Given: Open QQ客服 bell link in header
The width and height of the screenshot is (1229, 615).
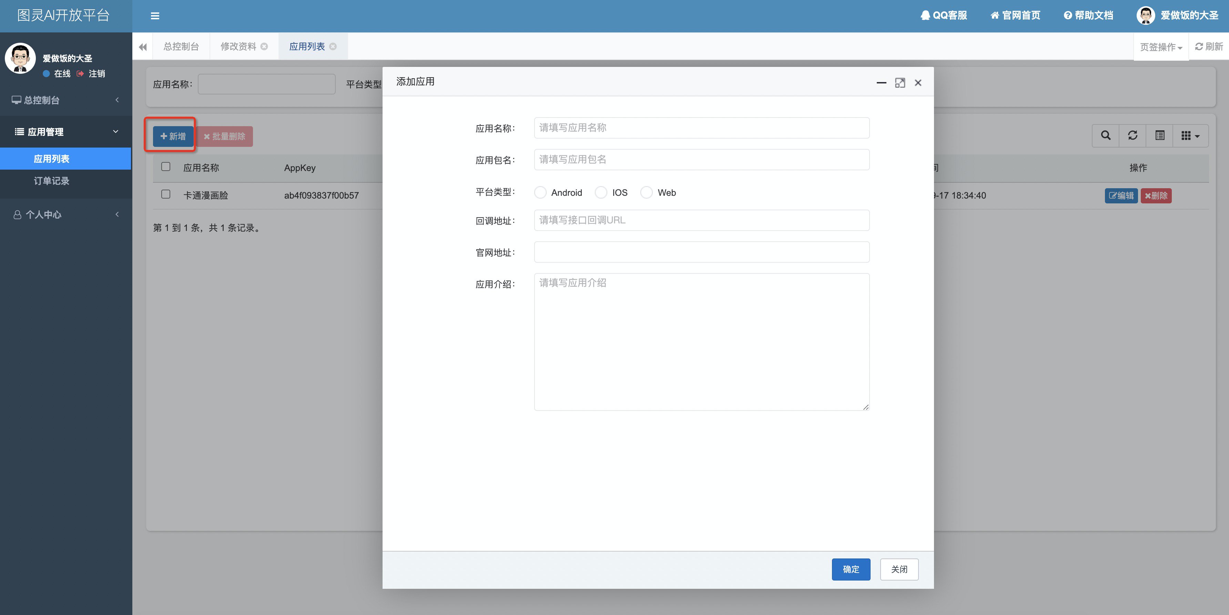Looking at the screenshot, I should (x=943, y=16).
